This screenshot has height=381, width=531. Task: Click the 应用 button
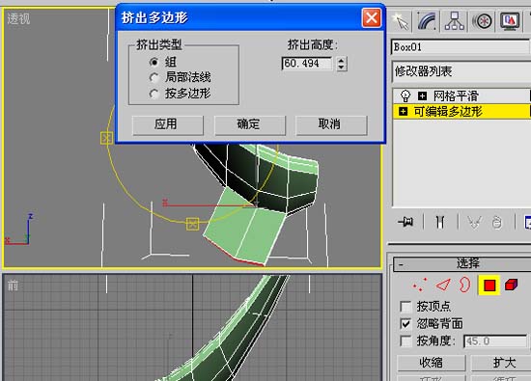point(168,124)
